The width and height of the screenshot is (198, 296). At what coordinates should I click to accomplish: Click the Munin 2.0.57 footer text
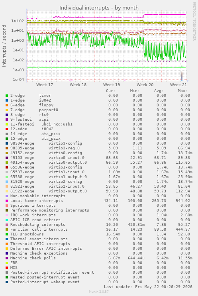(x=99, y=292)
